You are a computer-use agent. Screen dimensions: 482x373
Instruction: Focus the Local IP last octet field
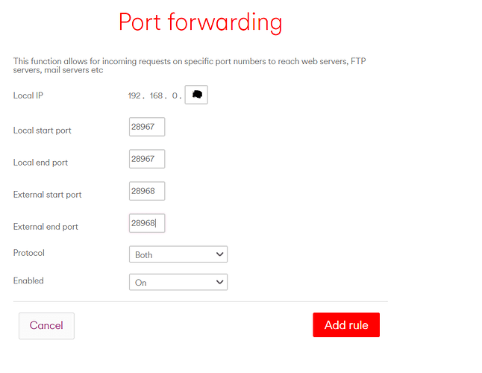pyautogui.click(x=196, y=95)
